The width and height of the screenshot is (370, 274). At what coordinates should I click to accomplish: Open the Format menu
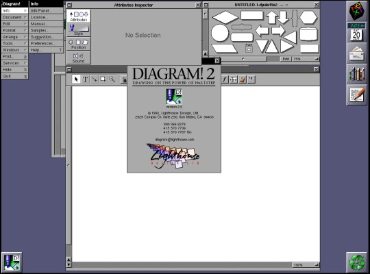14,30
